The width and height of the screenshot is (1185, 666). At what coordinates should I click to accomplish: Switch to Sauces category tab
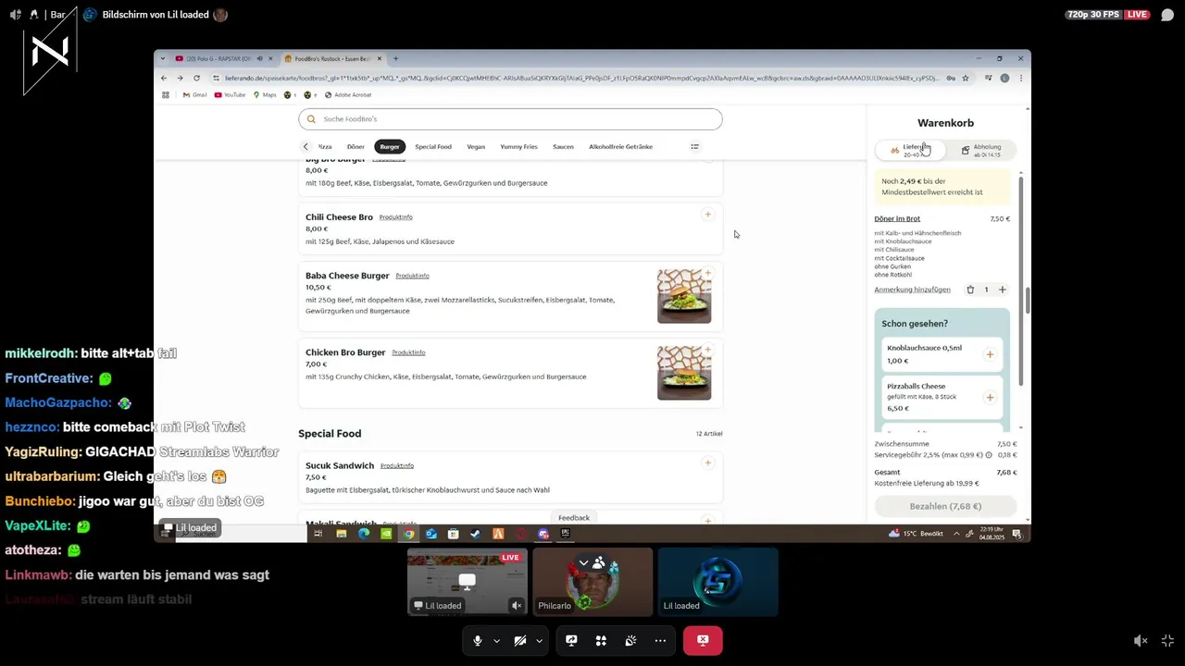tap(563, 146)
